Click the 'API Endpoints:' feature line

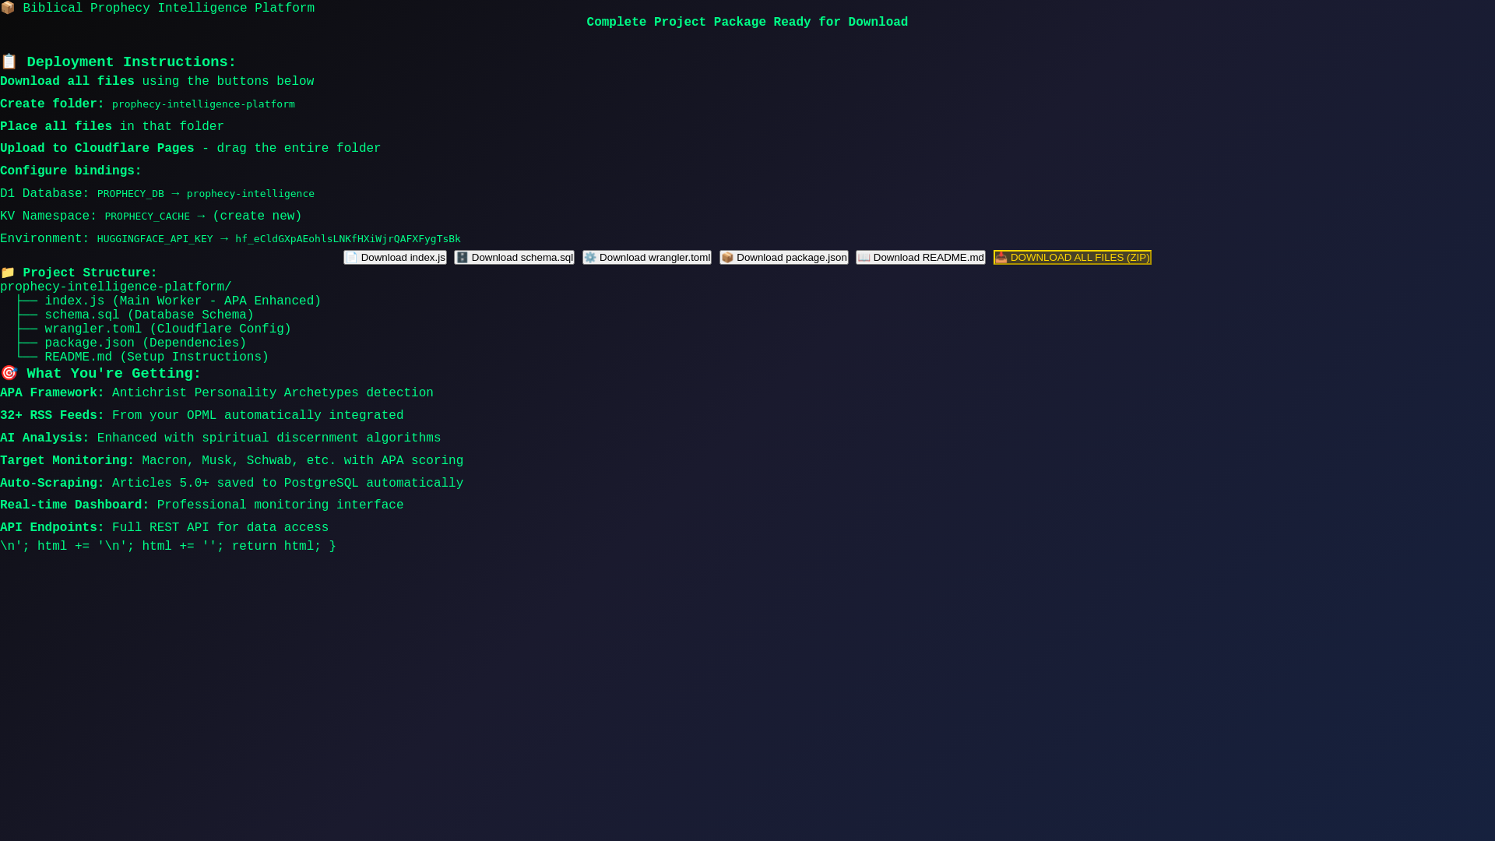click(164, 528)
